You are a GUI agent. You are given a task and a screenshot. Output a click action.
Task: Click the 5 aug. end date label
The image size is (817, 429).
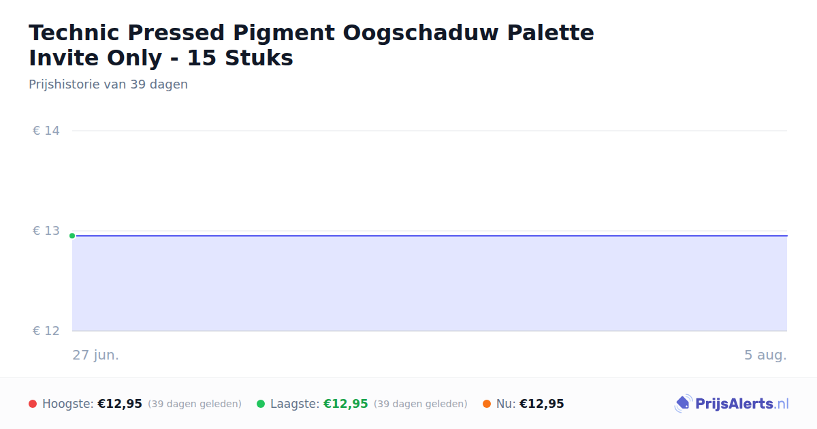(765, 355)
